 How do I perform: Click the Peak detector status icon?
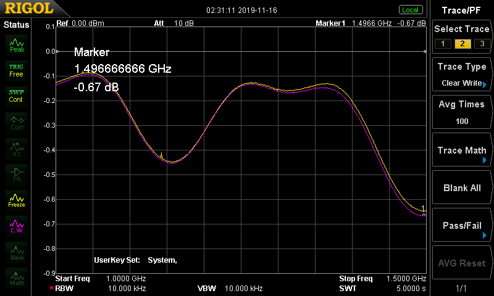pyautogui.click(x=17, y=44)
